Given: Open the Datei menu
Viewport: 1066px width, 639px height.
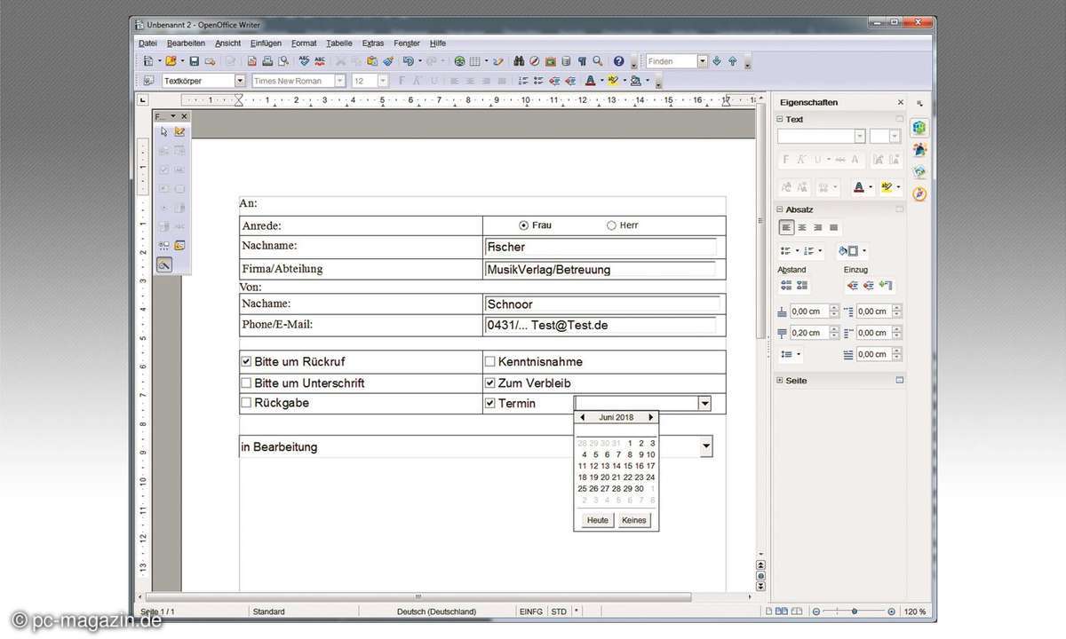Looking at the screenshot, I should [147, 43].
